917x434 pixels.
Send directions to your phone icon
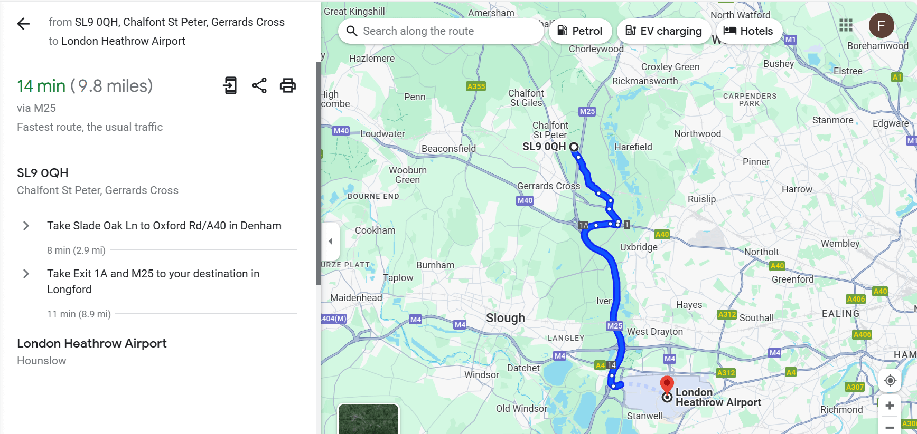[230, 85]
